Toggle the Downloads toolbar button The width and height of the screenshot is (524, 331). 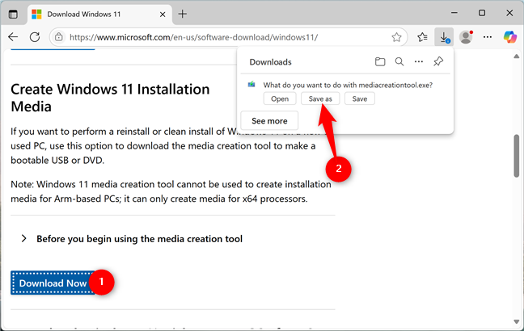(444, 37)
